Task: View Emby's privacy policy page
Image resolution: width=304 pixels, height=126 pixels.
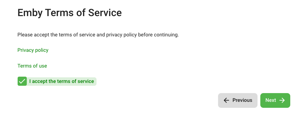Action: (33, 50)
